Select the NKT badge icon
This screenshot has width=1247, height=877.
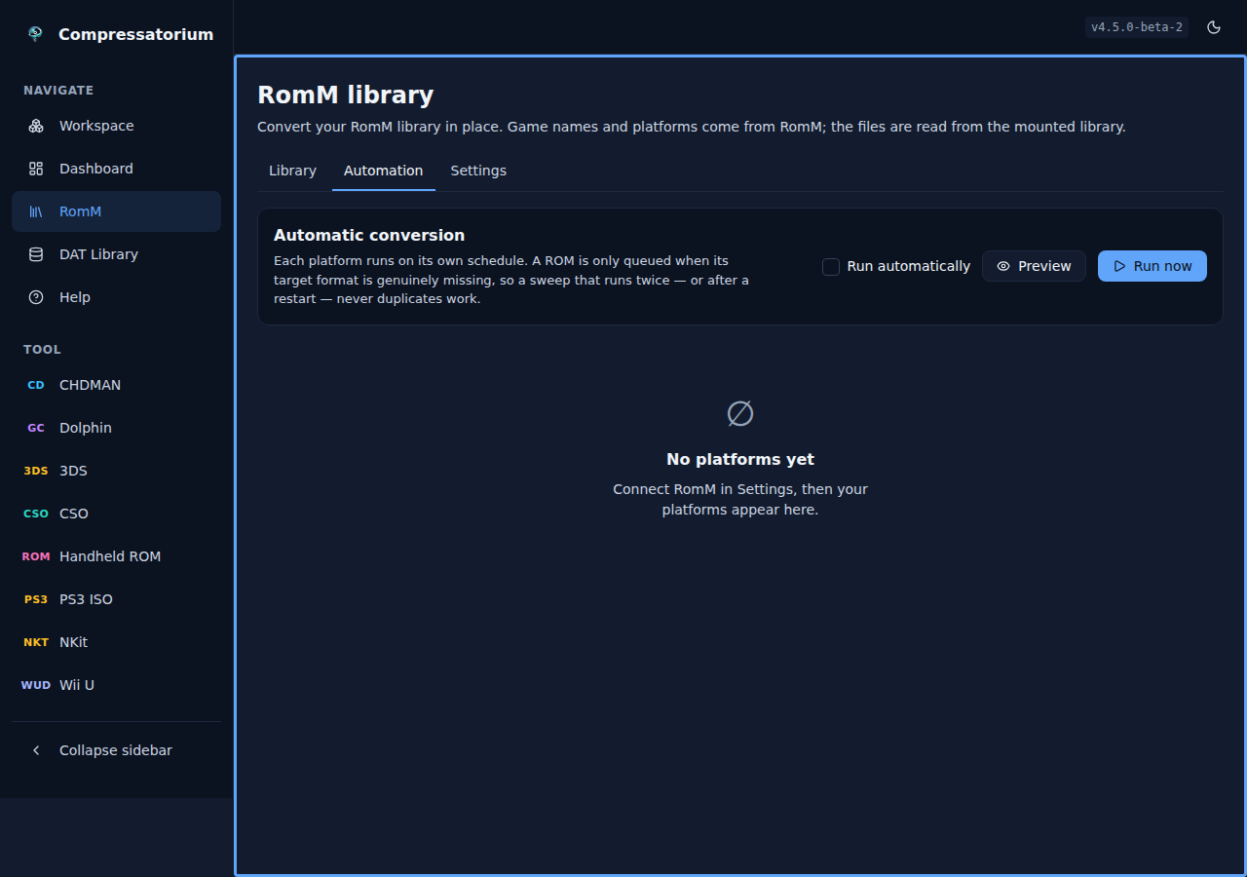pos(36,642)
